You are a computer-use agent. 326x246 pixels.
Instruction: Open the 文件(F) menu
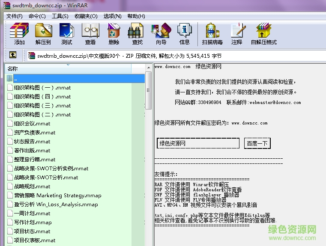pyautogui.click(x=14, y=16)
